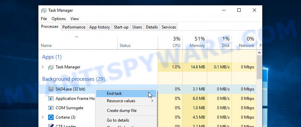Image resolution: width=301 pixels, height=127 pixels.
Task: Close the Task Manager window
Action: coord(254,10)
